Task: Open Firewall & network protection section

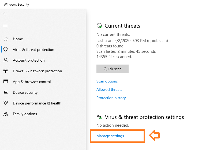Action: (x=37, y=71)
